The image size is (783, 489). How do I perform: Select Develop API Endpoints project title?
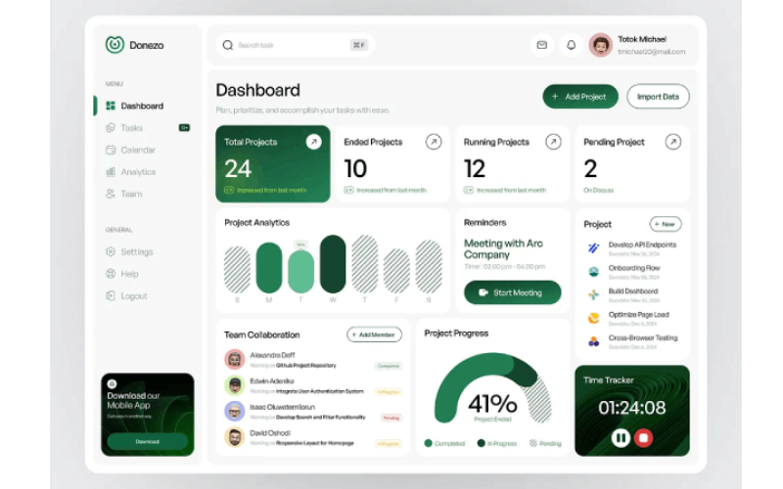point(642,244)
